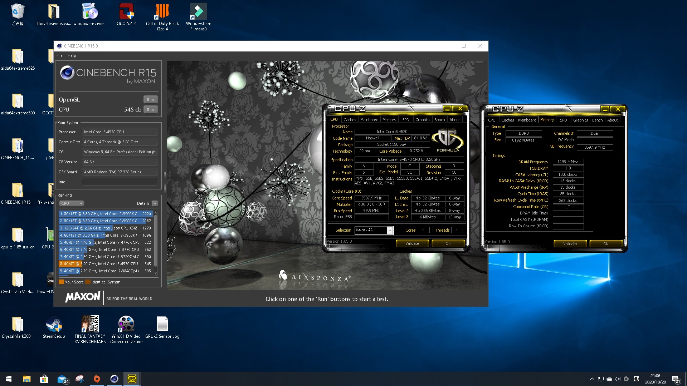Image resolution: width=687 pixels, height=386 pixels.
Task: Launch Call of Duty Black Ops 4 shortcut
Action: point(162,17)
